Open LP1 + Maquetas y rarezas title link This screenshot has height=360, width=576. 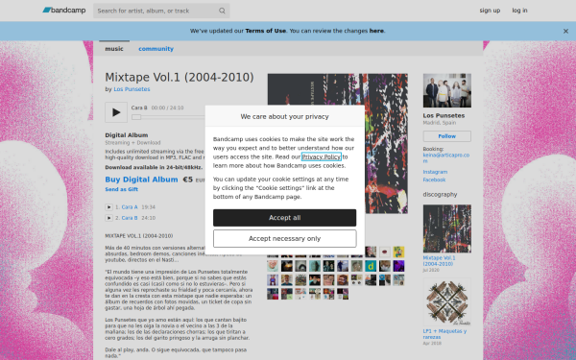tap(444, 334)
